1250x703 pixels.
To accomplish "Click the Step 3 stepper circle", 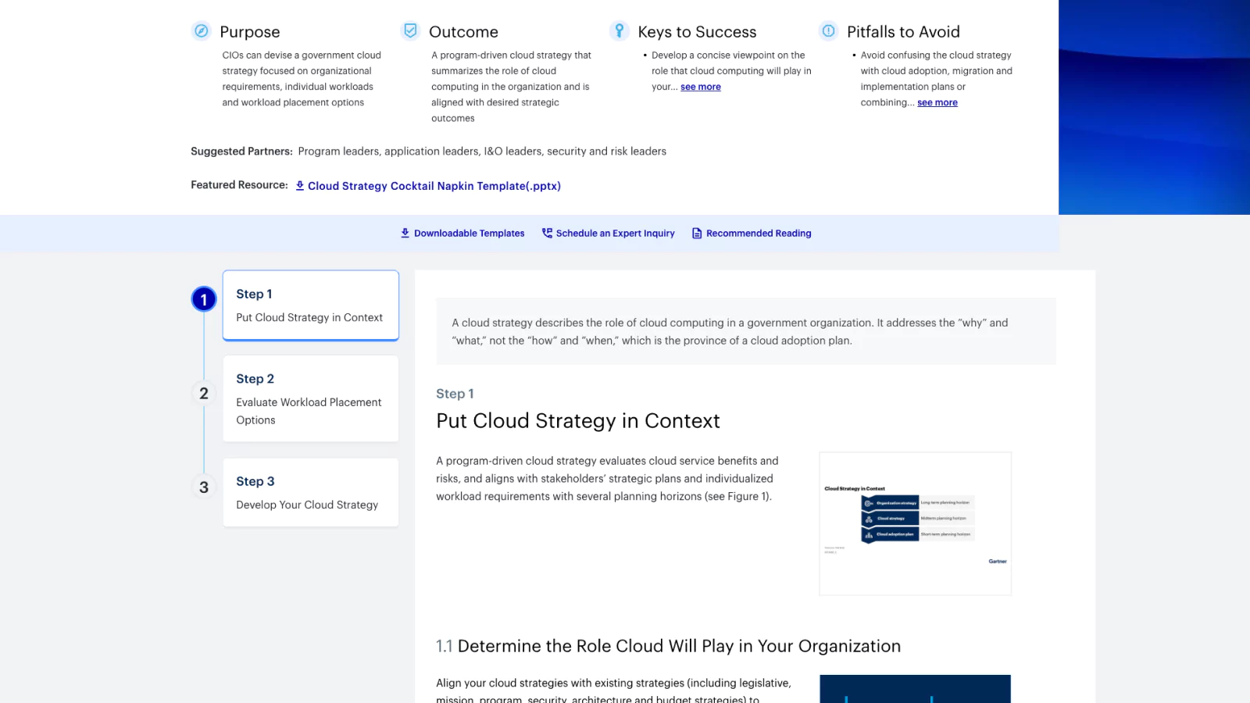I will click(x=203, y=487).
